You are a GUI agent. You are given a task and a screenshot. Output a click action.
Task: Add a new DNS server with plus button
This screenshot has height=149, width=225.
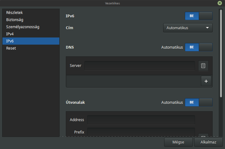click(x=206, y=81)
